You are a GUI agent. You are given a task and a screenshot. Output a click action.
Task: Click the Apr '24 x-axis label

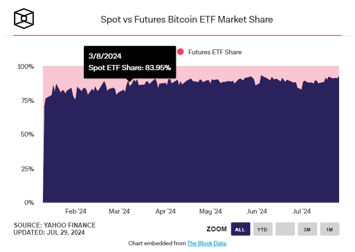click(165, 211)
